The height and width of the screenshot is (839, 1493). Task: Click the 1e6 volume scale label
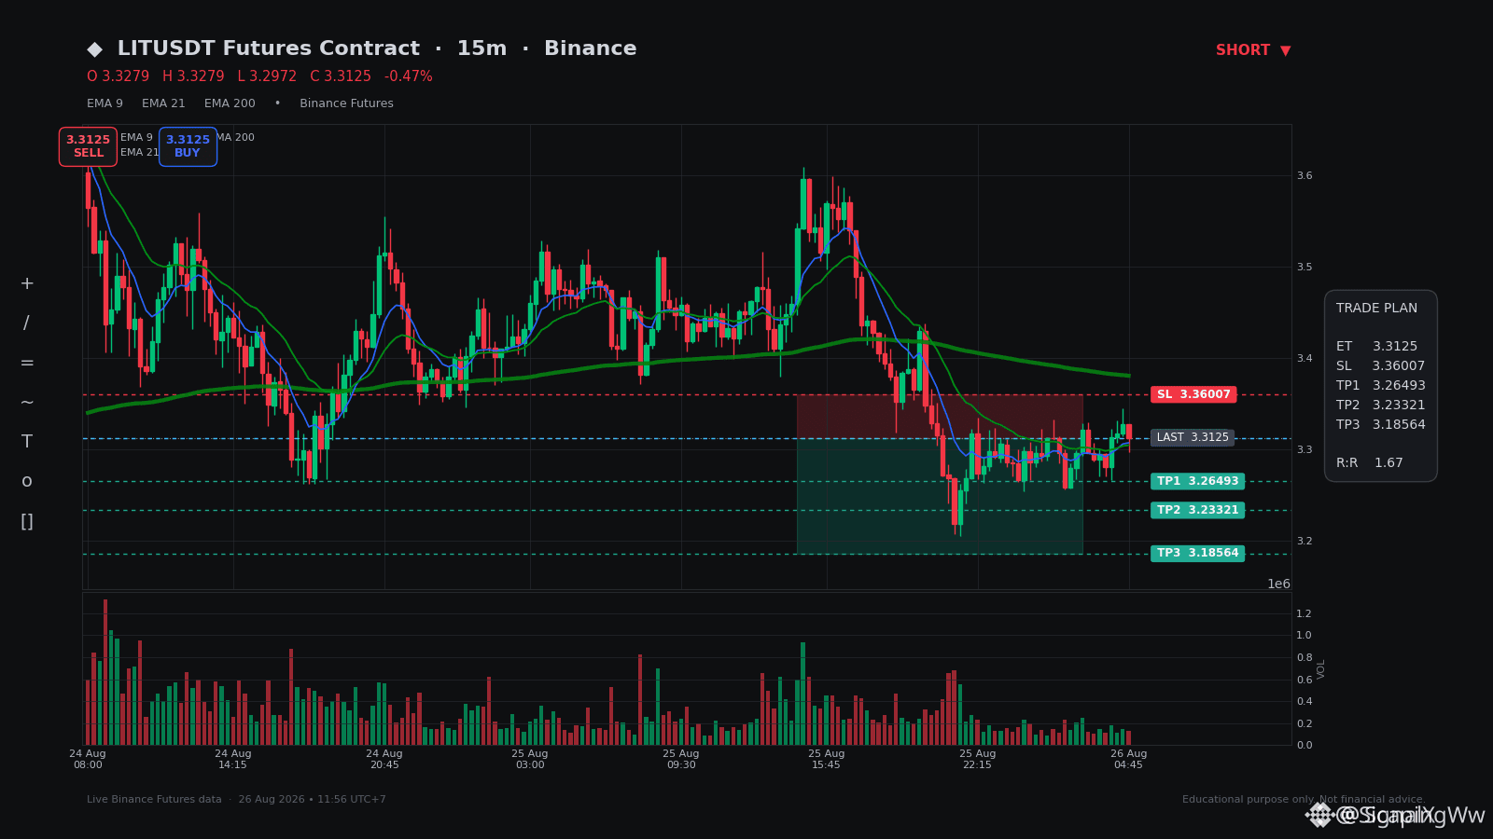coord(1278,585)
